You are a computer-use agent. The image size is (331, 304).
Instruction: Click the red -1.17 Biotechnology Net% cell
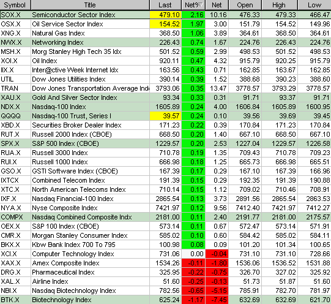(x=193, y=300)
